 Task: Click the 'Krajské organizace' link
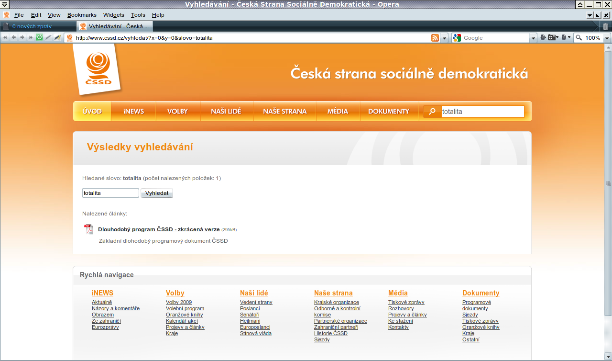pyautogui.click(x=337, y=302)
